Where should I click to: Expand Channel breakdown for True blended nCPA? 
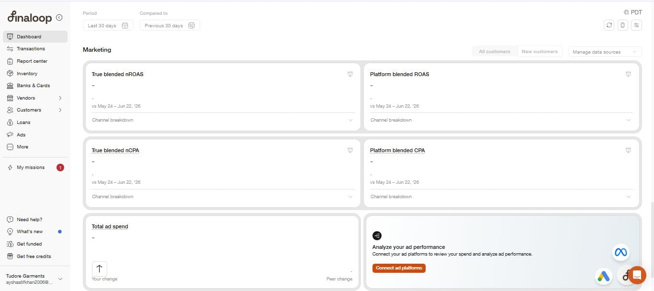(223, 197)
